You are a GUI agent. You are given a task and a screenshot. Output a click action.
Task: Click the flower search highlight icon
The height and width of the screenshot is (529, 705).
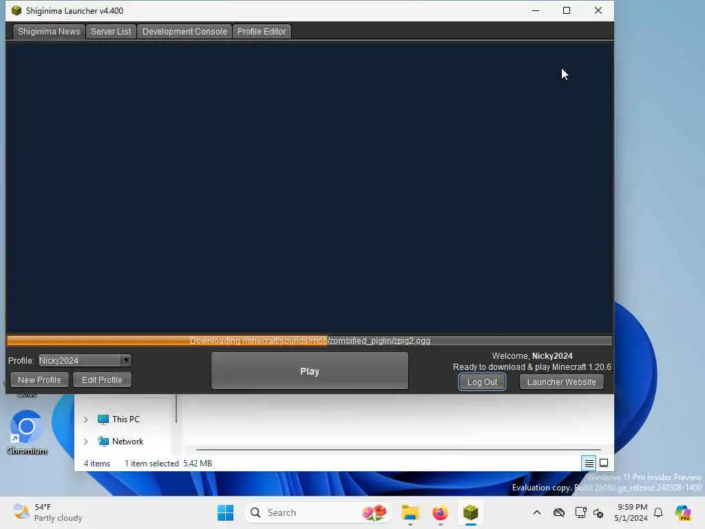coord(375,512)
